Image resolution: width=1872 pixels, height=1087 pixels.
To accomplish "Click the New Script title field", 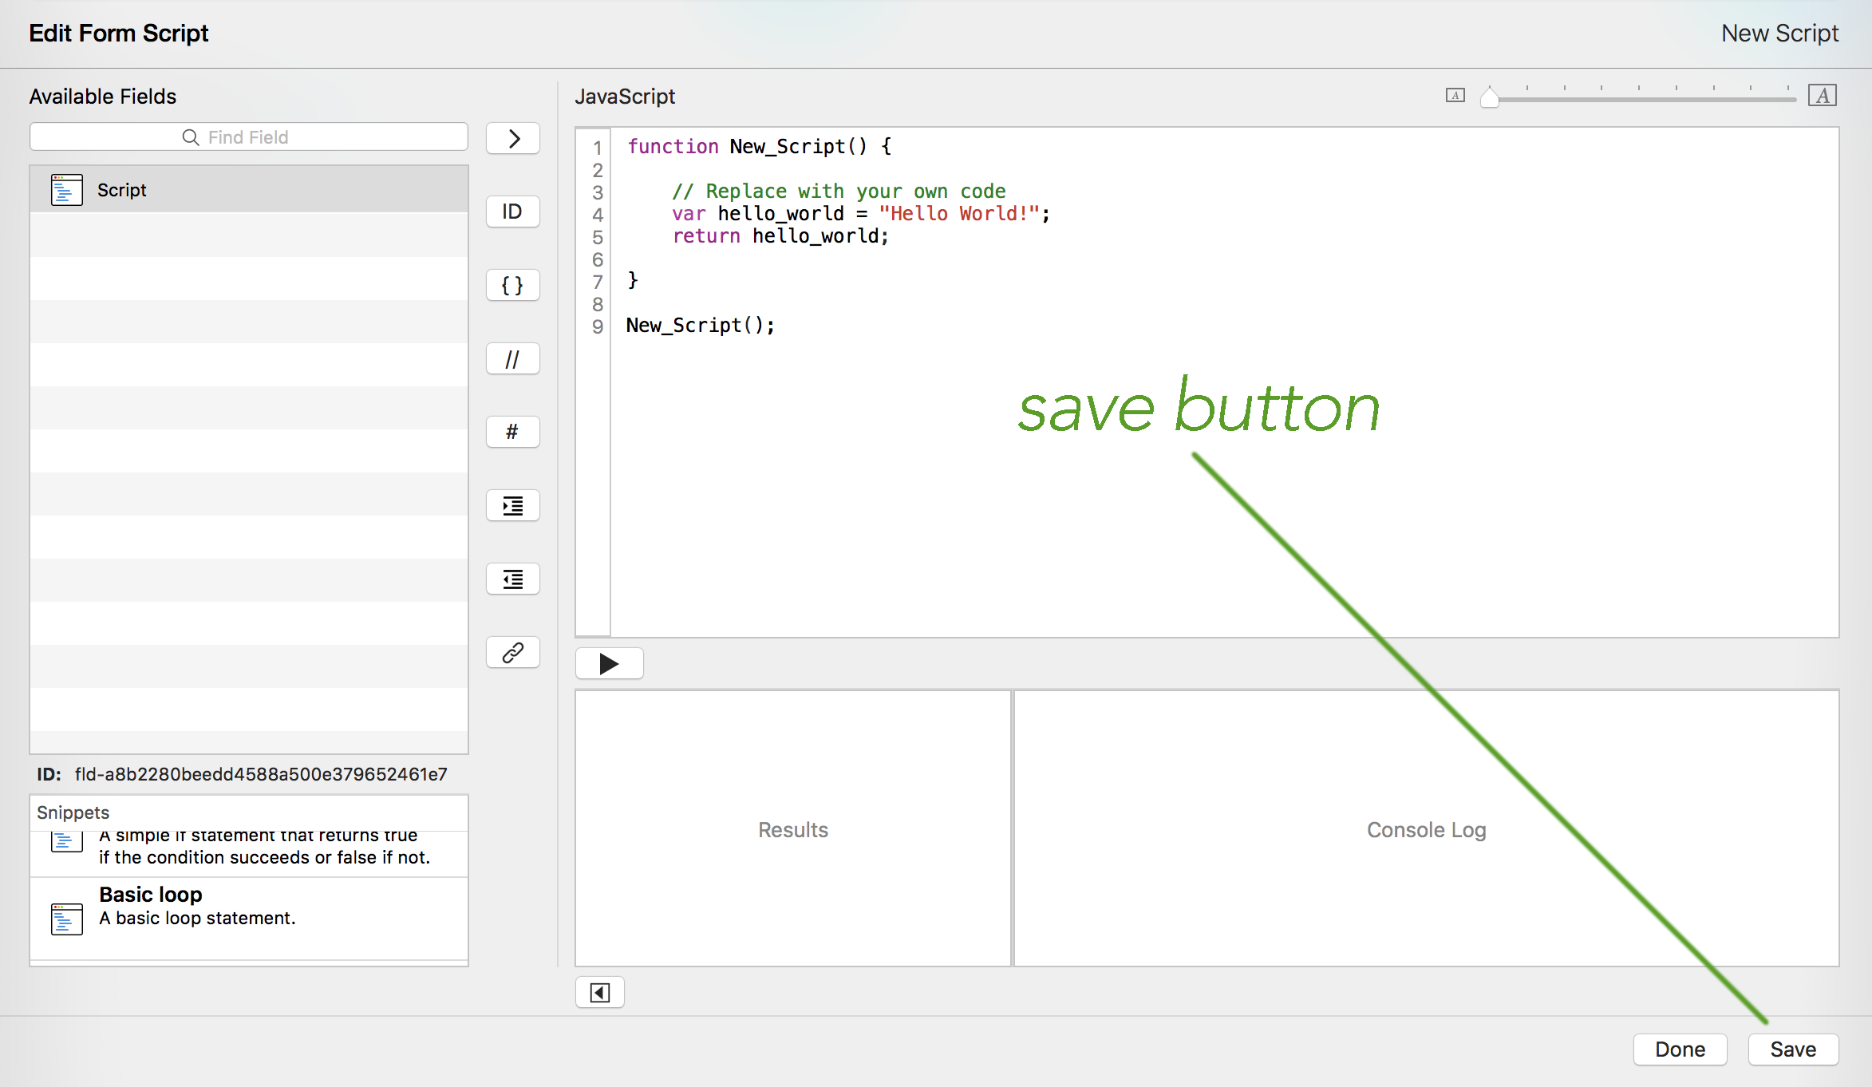I will [x=1779, y=34].
